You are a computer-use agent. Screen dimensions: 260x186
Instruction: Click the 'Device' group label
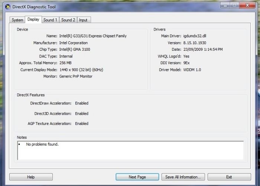click(22, 29)
